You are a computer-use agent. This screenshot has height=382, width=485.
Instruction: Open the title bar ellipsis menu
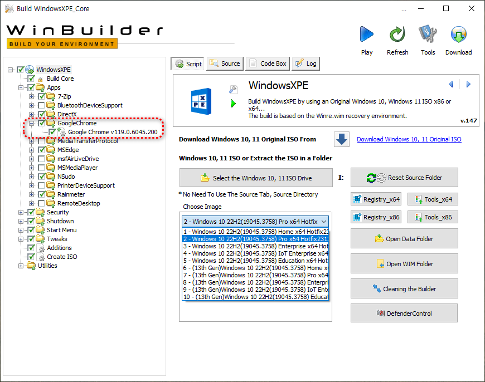tap(404, 10)
